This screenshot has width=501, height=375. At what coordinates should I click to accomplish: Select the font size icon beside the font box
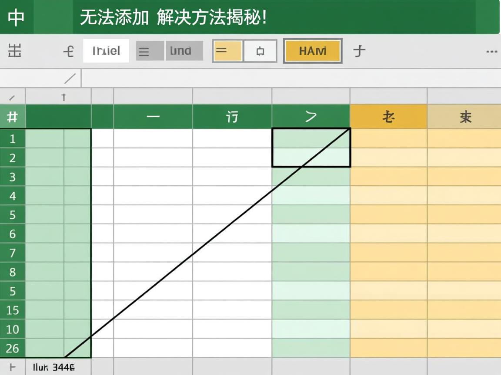click(68, 51)
